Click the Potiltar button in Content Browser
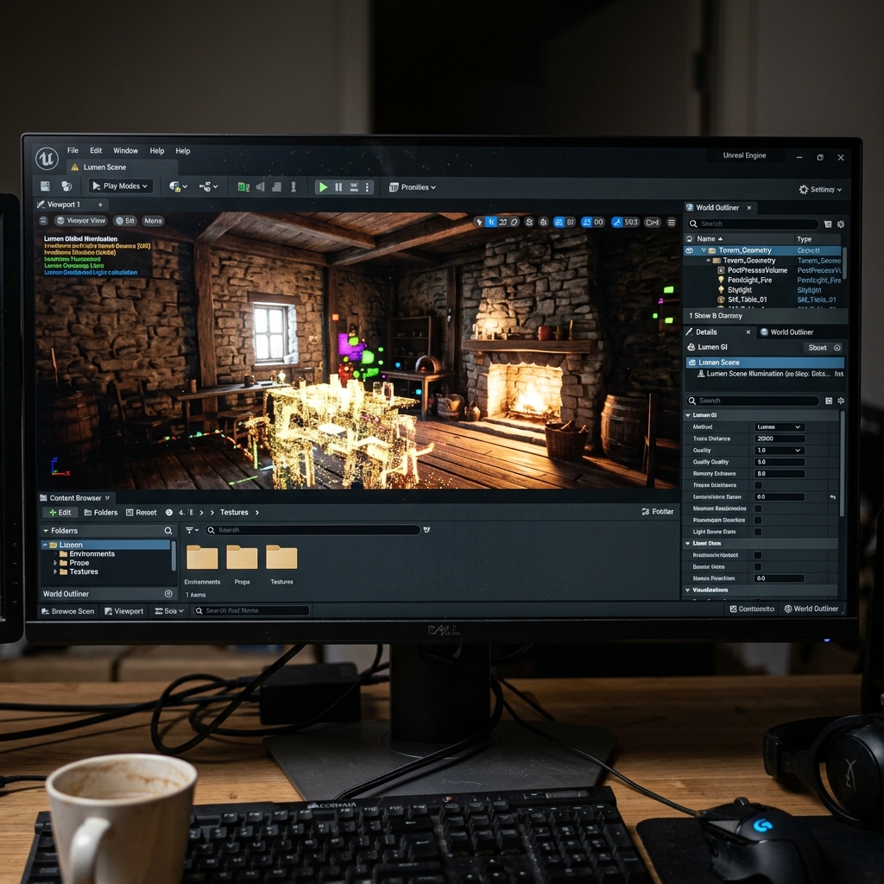The image size is (884, 884). tap(657, 512)
